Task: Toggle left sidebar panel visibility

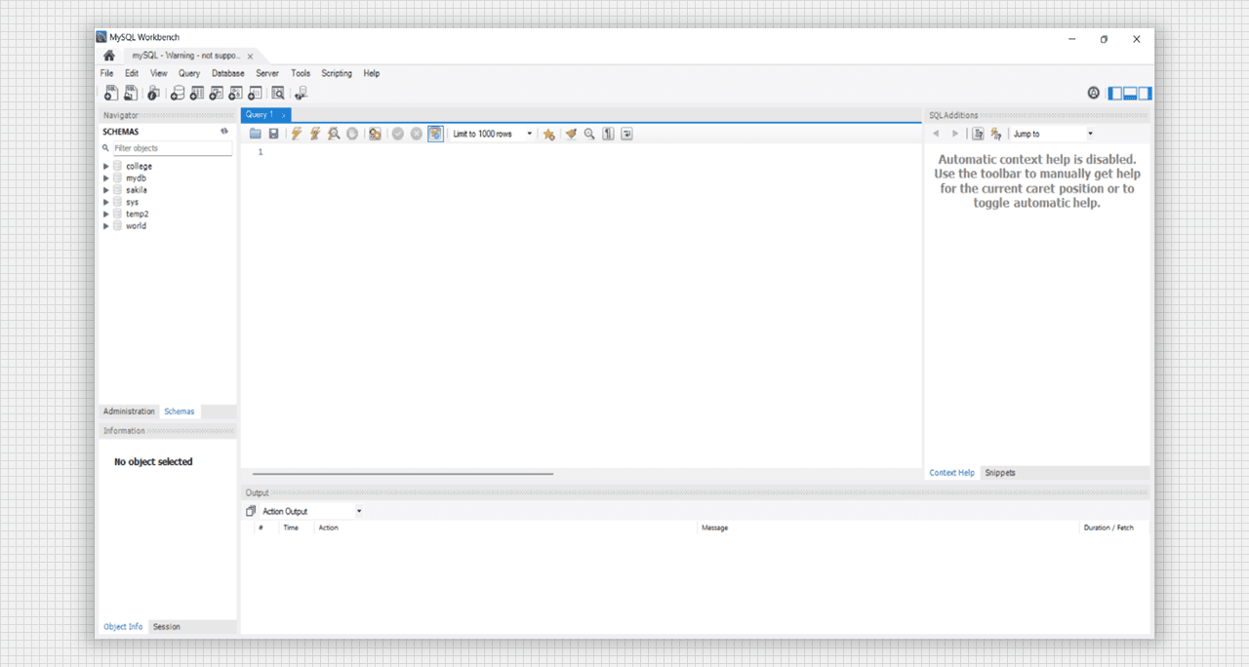Action: [1115, 94]
